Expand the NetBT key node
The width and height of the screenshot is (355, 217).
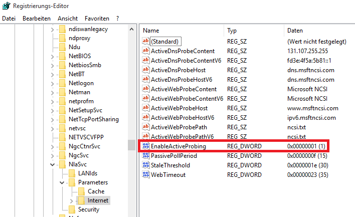pos(52,74)
